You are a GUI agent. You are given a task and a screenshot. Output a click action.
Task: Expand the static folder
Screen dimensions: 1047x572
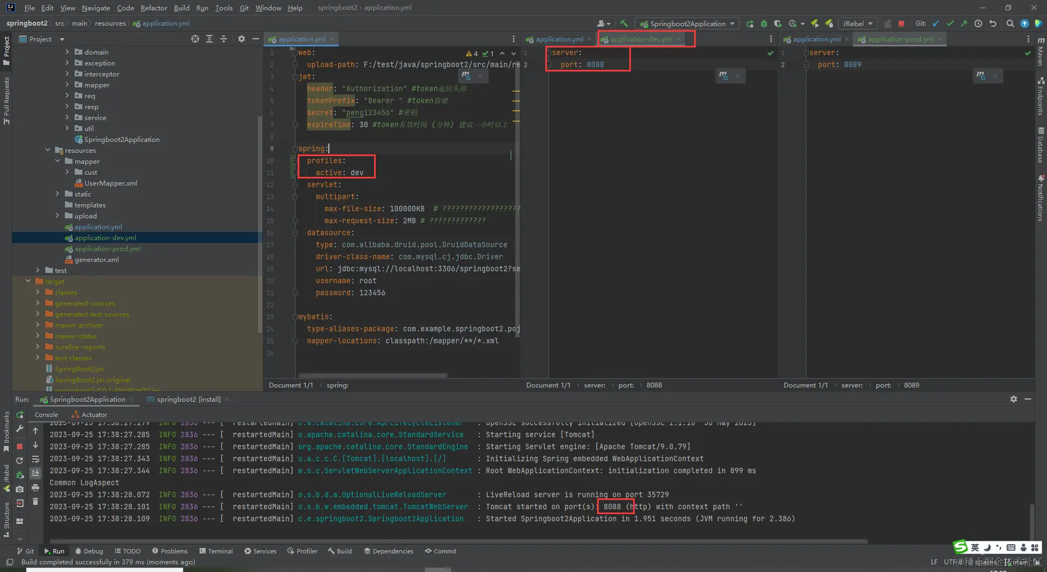(x=57, y=194)
